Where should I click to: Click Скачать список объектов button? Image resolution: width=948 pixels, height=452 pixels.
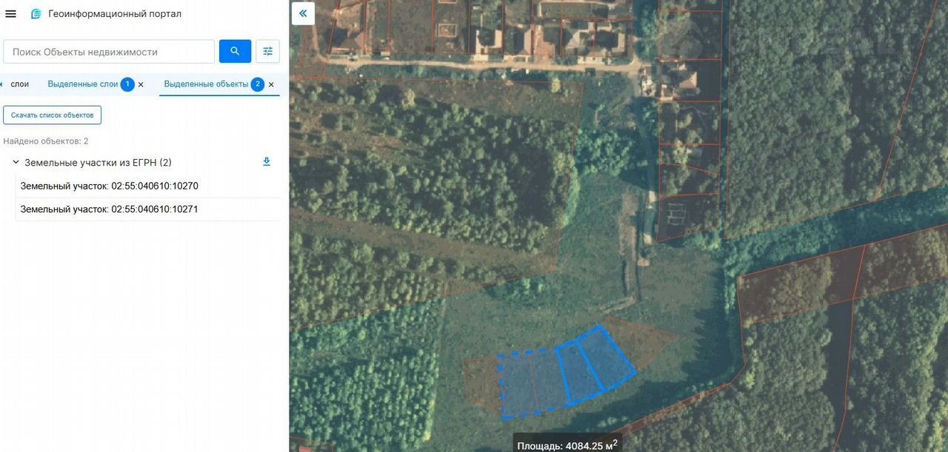pyautogui.click(x=52, y=115)
